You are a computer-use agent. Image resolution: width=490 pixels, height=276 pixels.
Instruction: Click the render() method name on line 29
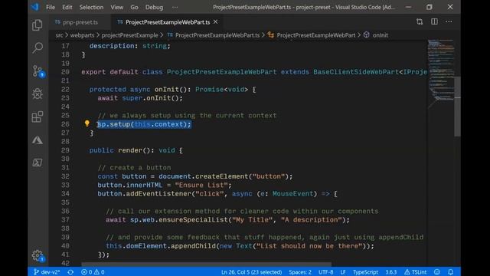click(x=130, y=150)
